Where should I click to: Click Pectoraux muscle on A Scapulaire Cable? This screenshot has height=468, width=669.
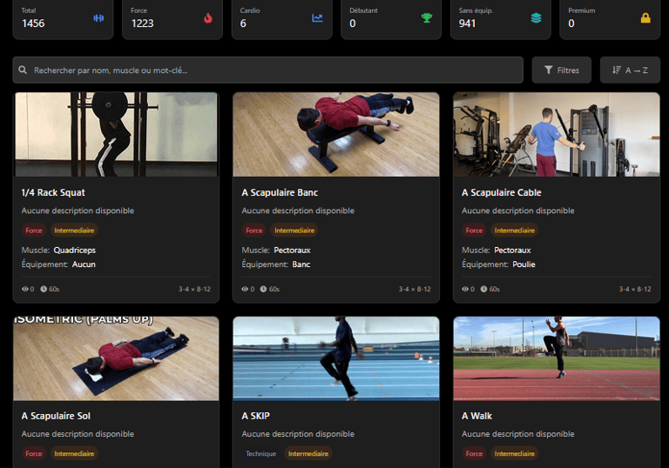(x=512, y=251)
